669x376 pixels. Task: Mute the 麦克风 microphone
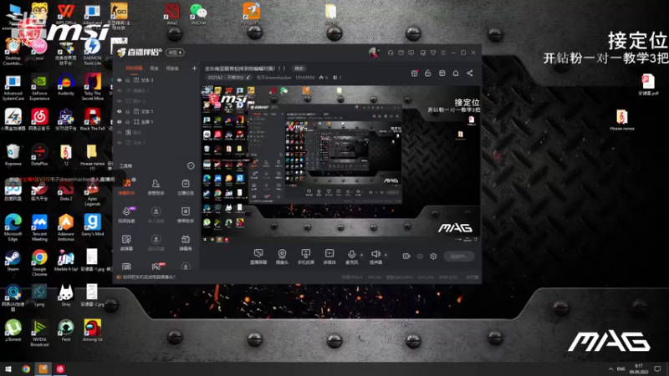(351, 257)
